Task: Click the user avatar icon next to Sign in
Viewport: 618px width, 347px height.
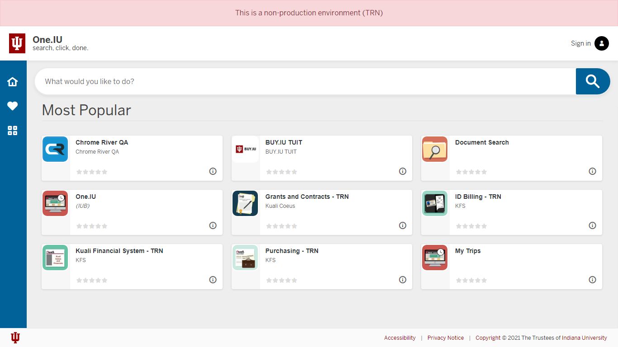Action: (x=602, y=43)
